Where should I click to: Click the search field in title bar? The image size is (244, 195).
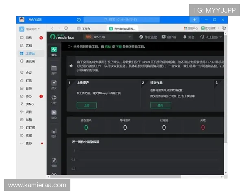tap(122, 19)
